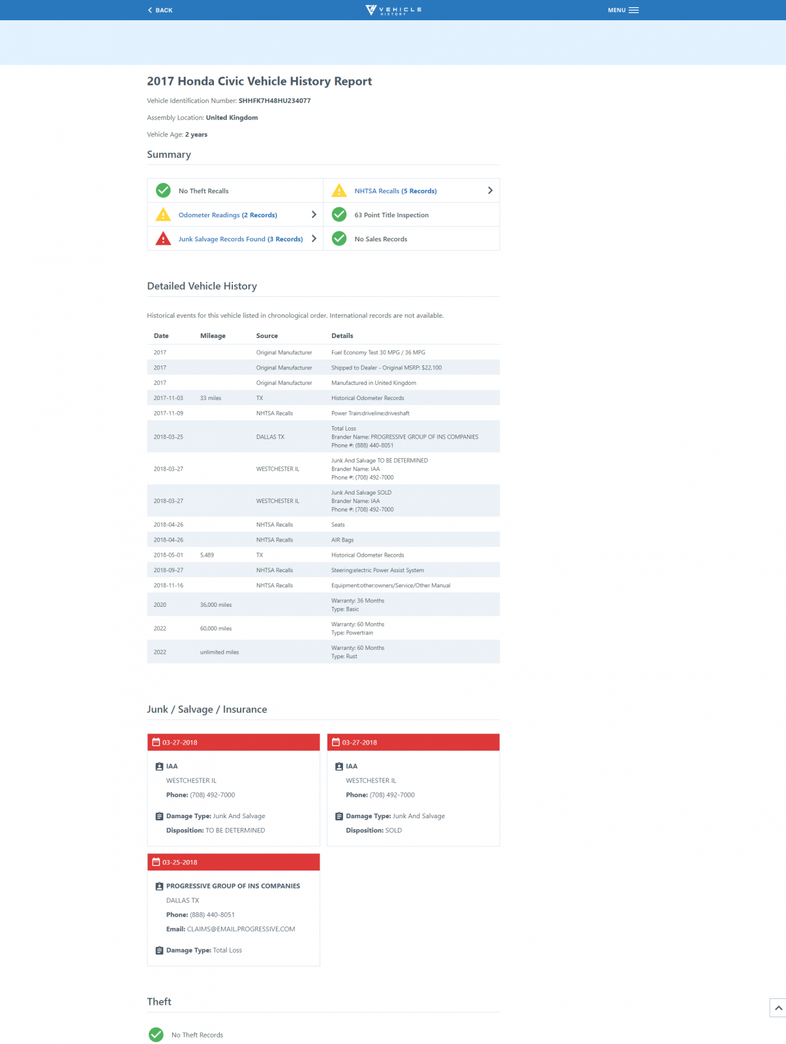Open Odometer Readings (2 Records) link
Screen dimensions: 786x1044
pos(228,215)
